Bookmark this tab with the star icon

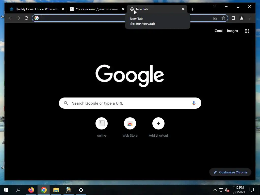point(223,18)
